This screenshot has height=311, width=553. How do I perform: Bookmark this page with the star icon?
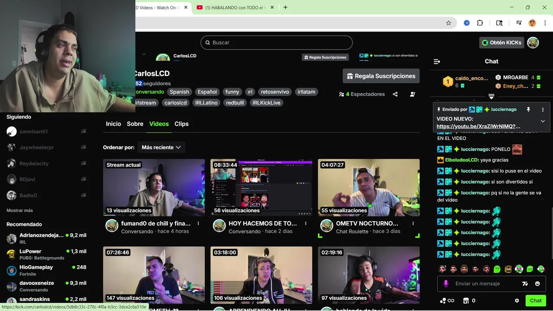(448, 23)
